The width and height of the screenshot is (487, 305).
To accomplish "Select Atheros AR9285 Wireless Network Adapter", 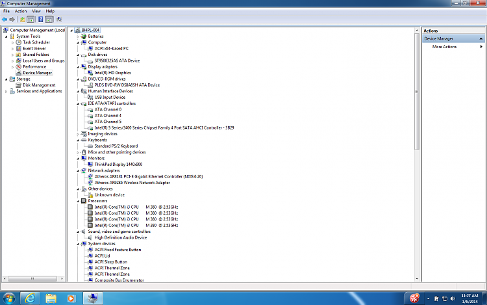I will click(132, 183).
